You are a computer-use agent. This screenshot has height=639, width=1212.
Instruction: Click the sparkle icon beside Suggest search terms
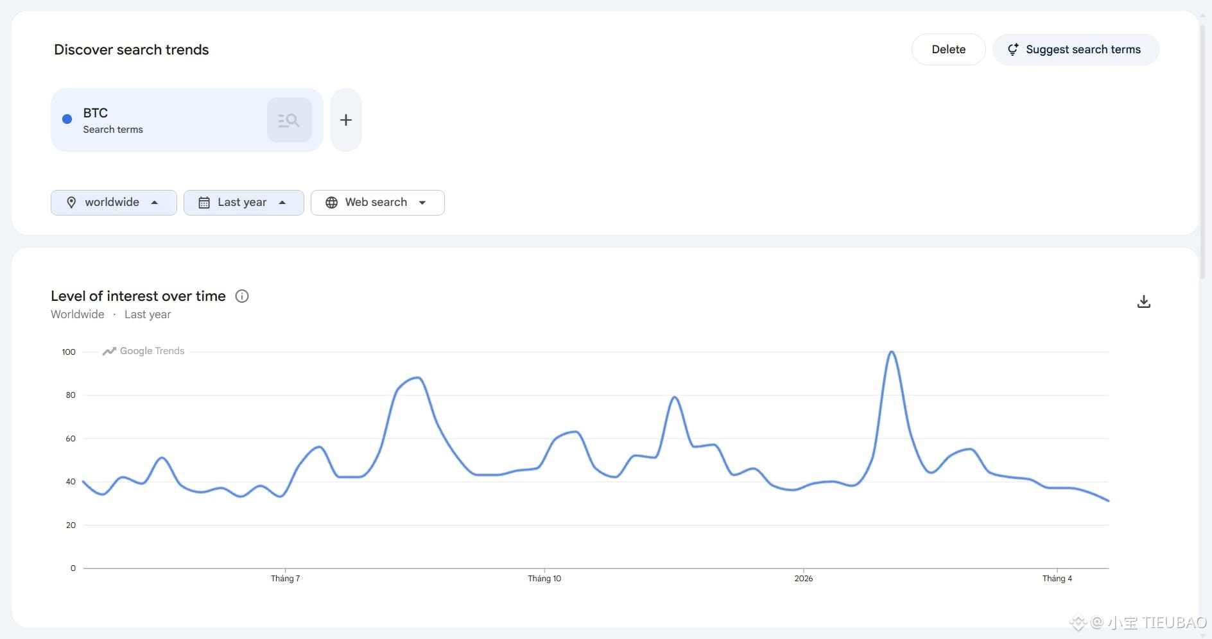pos(1013,49)
